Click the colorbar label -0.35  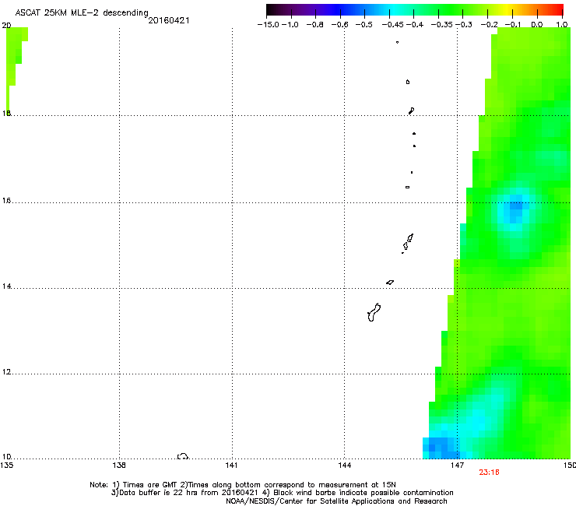tap(441, 25)
